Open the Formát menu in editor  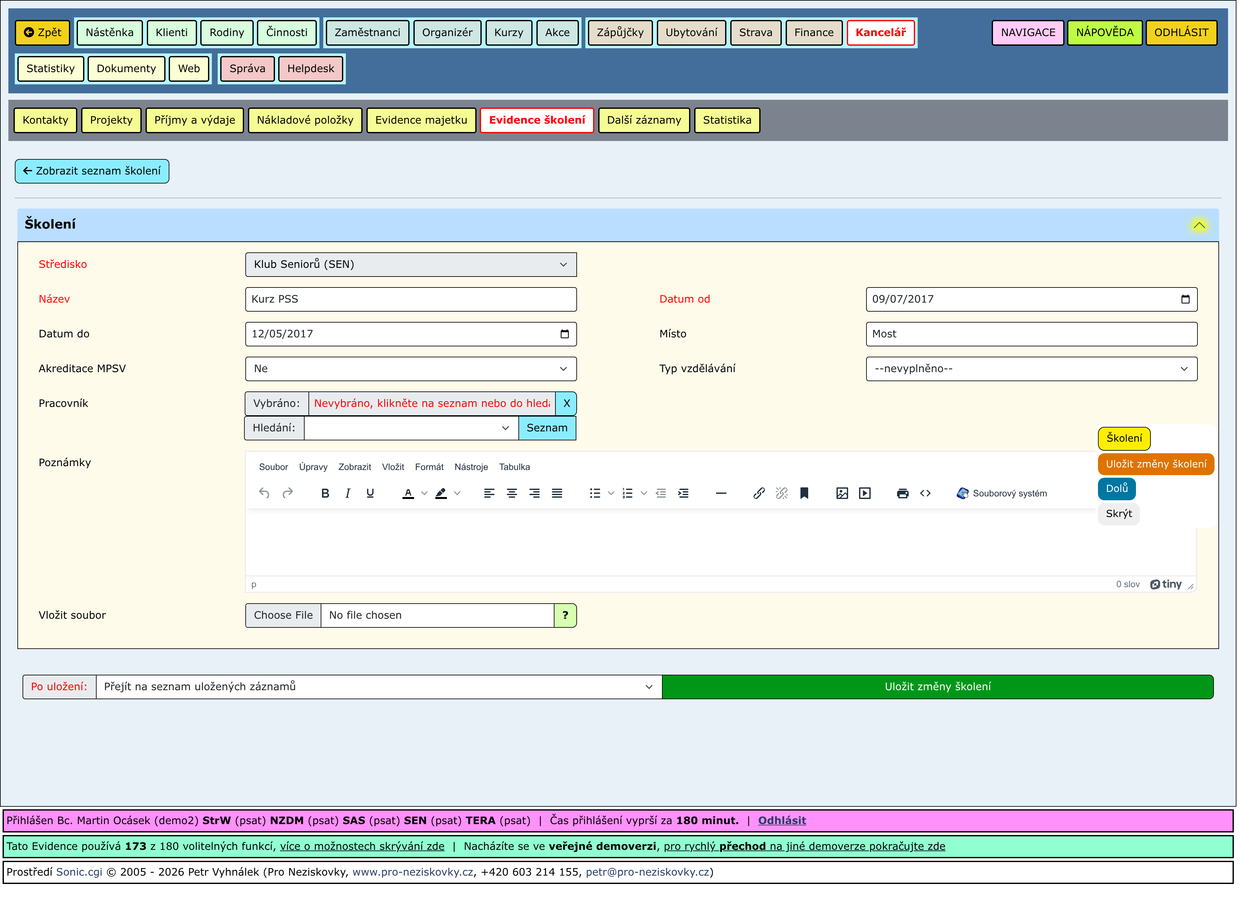pos(429,467)
